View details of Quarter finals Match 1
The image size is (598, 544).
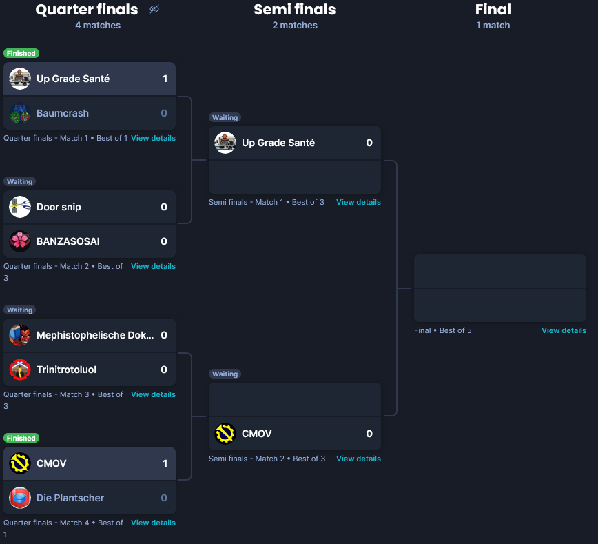click(154, 138)
